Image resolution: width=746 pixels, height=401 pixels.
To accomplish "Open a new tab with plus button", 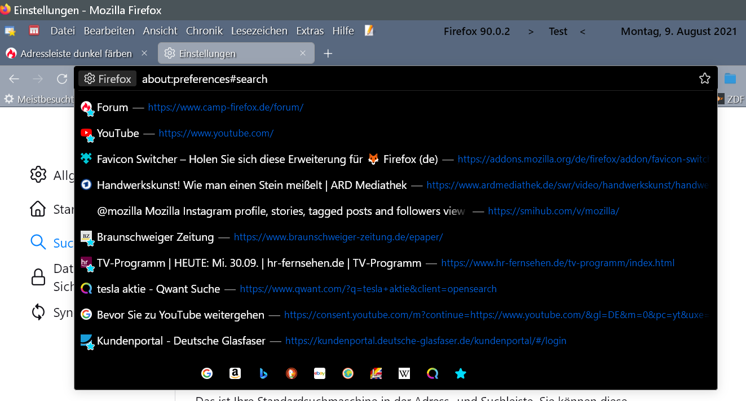I will coord(328,54).
